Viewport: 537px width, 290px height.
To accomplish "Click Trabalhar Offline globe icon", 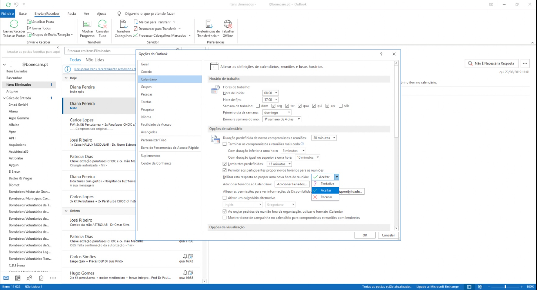I will (x=228, y=24).
